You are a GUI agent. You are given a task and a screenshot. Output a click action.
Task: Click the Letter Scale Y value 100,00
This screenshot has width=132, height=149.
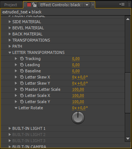(78, 102)
